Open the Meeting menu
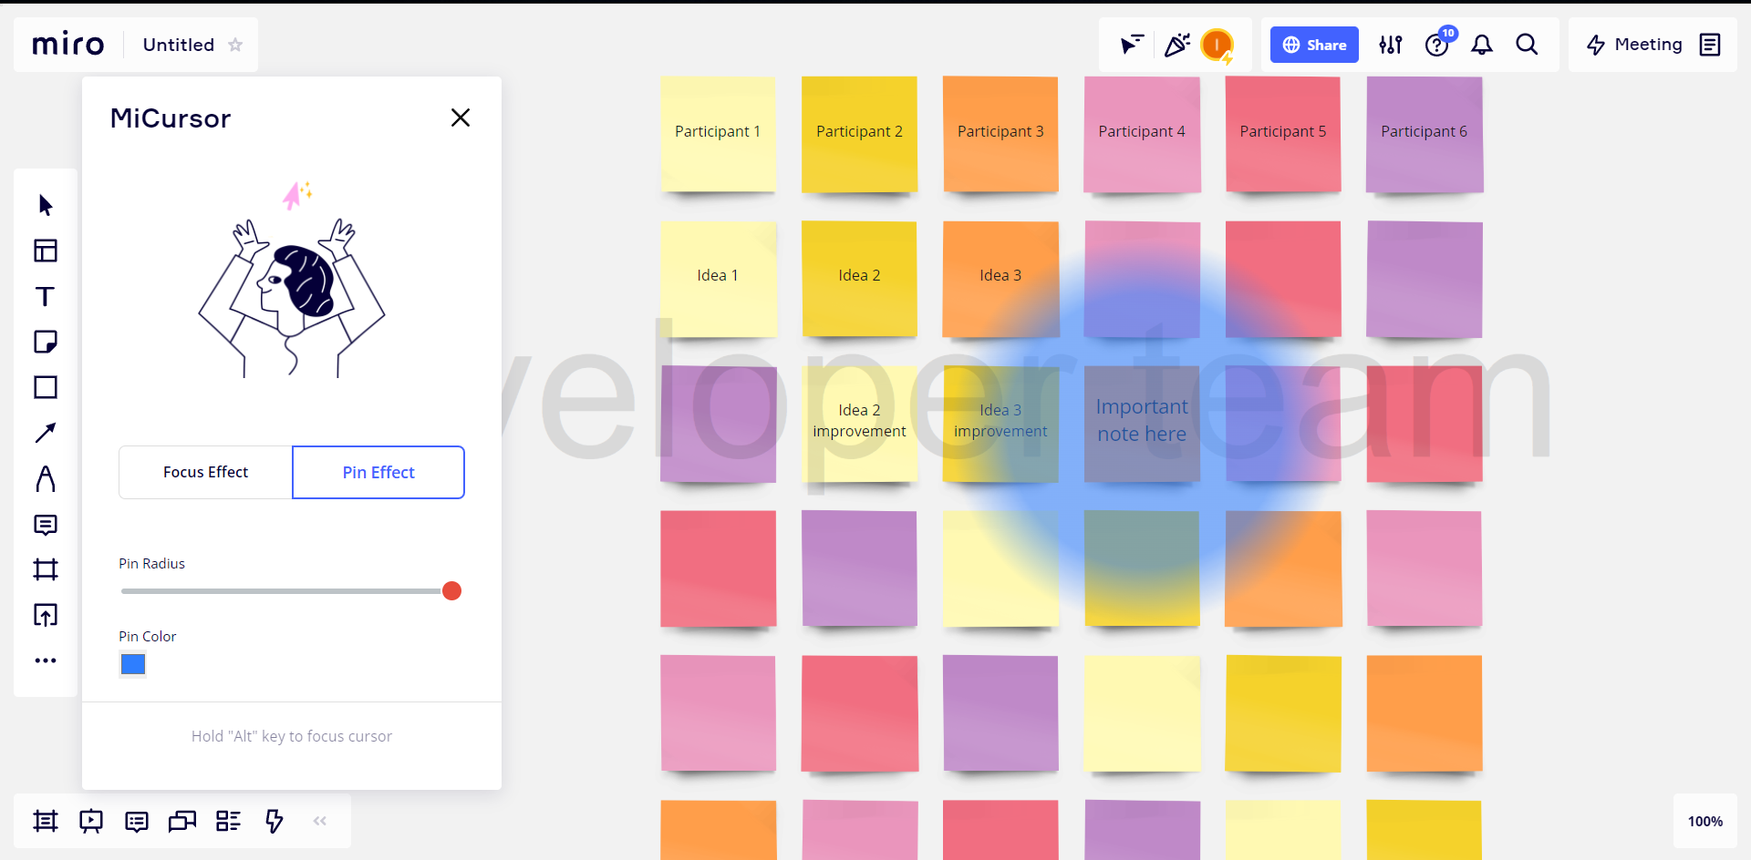This screenshot has height=860, width=1751. (1634, 45)
